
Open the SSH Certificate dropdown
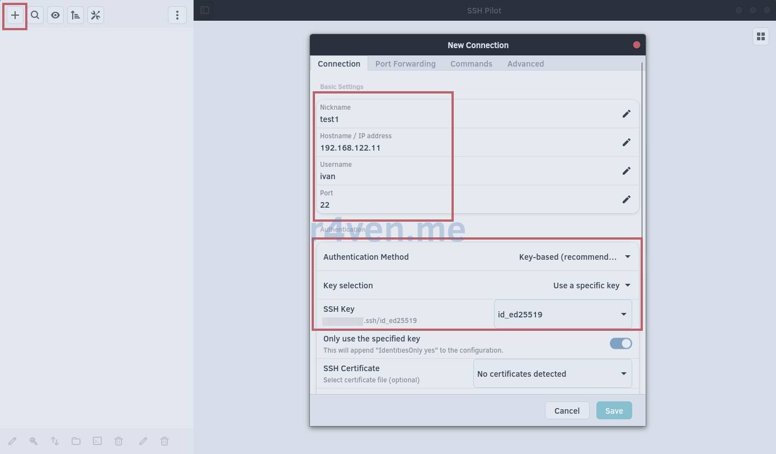(552, 374)
